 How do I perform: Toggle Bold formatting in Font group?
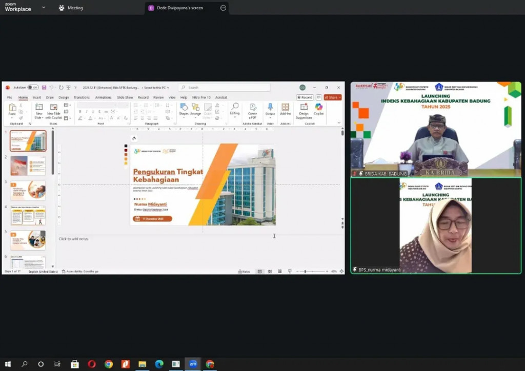click(x=80, y=111)
